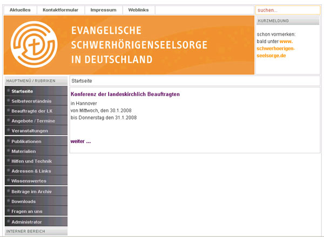Click the Administrator menu item
The height and width of the screenshot is (237, 324).
pyautogui.click(x=26, y=222)
